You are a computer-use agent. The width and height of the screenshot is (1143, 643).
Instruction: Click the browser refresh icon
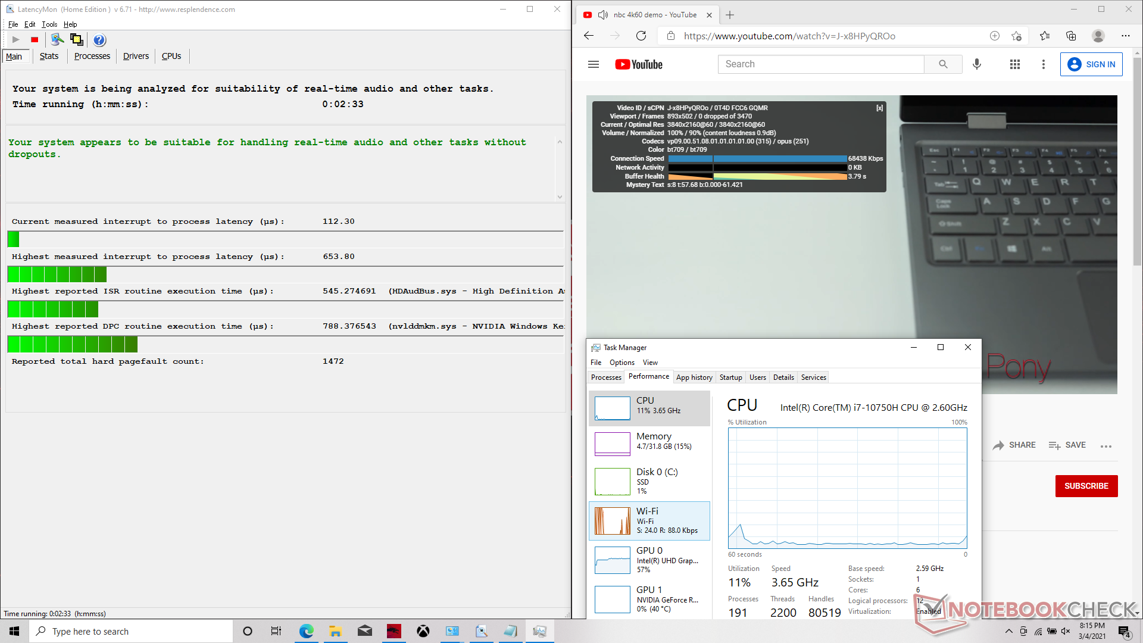pyautogui.click(x=641, y=36)
